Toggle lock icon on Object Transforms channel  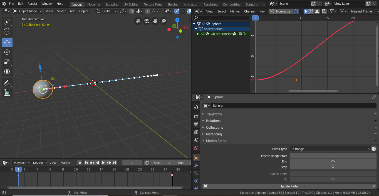245,34
